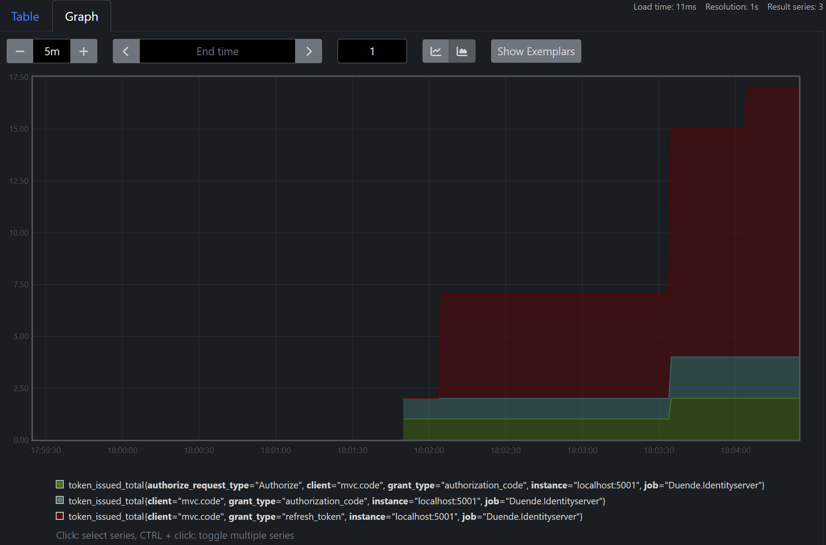This screenshot has height=545, width=826.
Task: Click the End time input field
Action: [217, 51]
